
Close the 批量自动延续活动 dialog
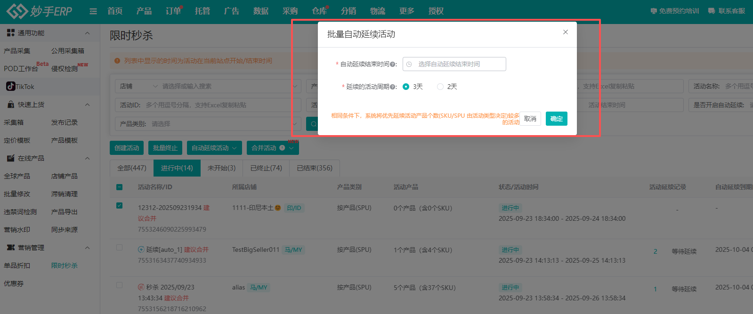pos(566,32)
